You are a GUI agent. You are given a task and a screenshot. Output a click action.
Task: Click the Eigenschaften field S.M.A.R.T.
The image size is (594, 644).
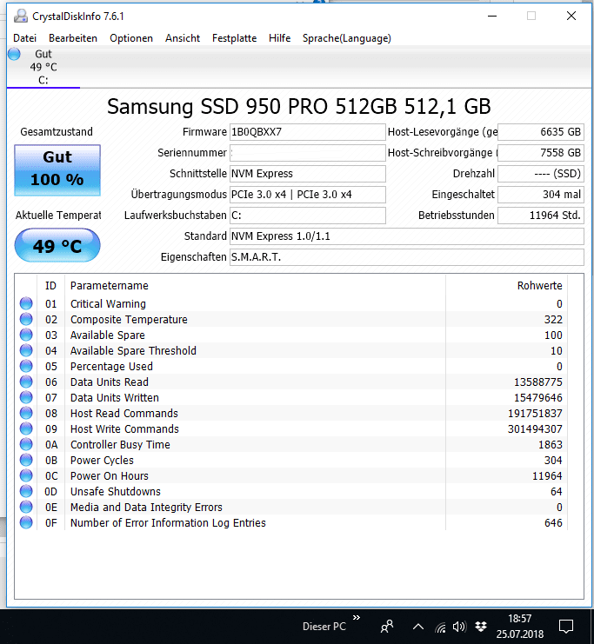tap(406, 257)
